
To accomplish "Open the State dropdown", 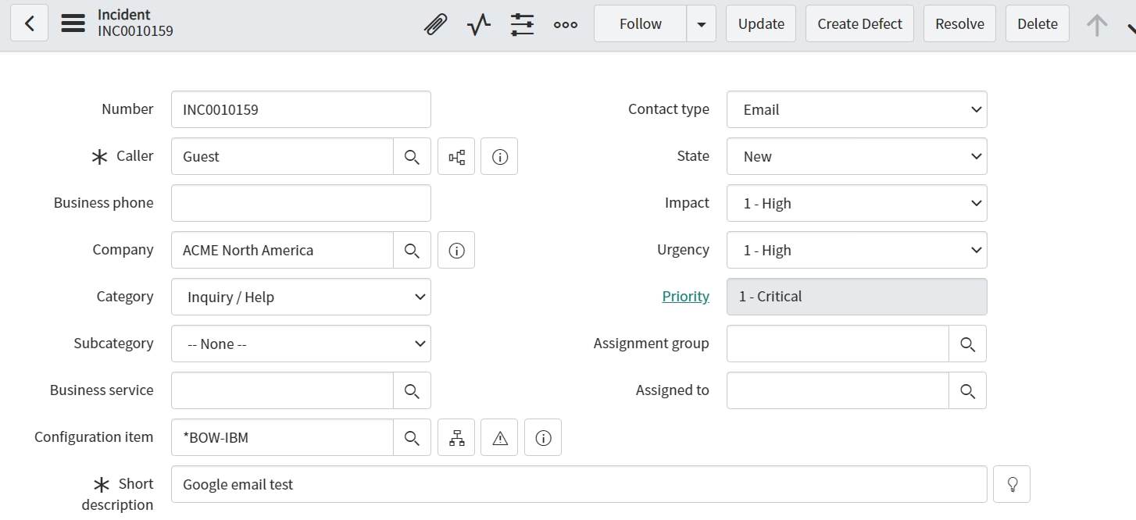I will coord(856,156).
